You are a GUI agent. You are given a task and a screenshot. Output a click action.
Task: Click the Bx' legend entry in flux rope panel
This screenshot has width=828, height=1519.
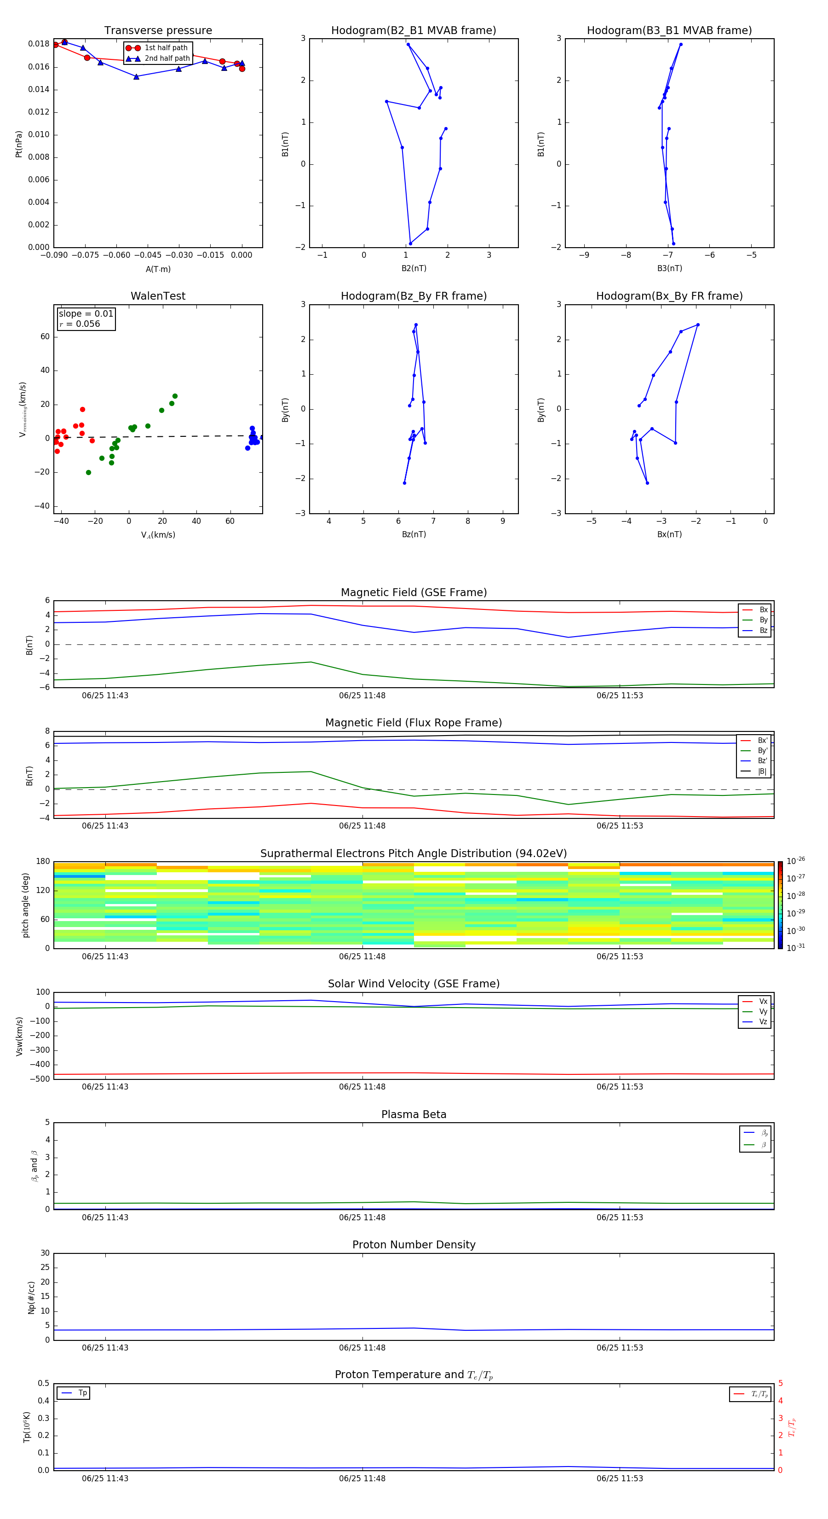click(754, 741)
